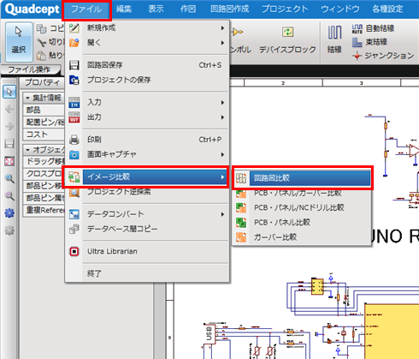
Task: Open the 作図 menu
Action: point(188,9)
